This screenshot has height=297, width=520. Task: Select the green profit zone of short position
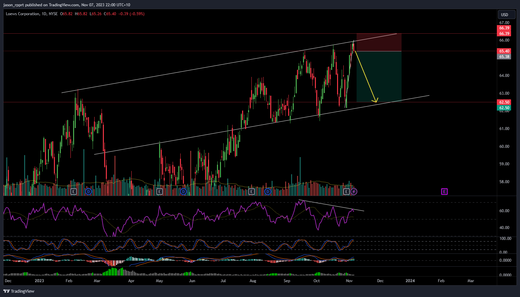379,77
